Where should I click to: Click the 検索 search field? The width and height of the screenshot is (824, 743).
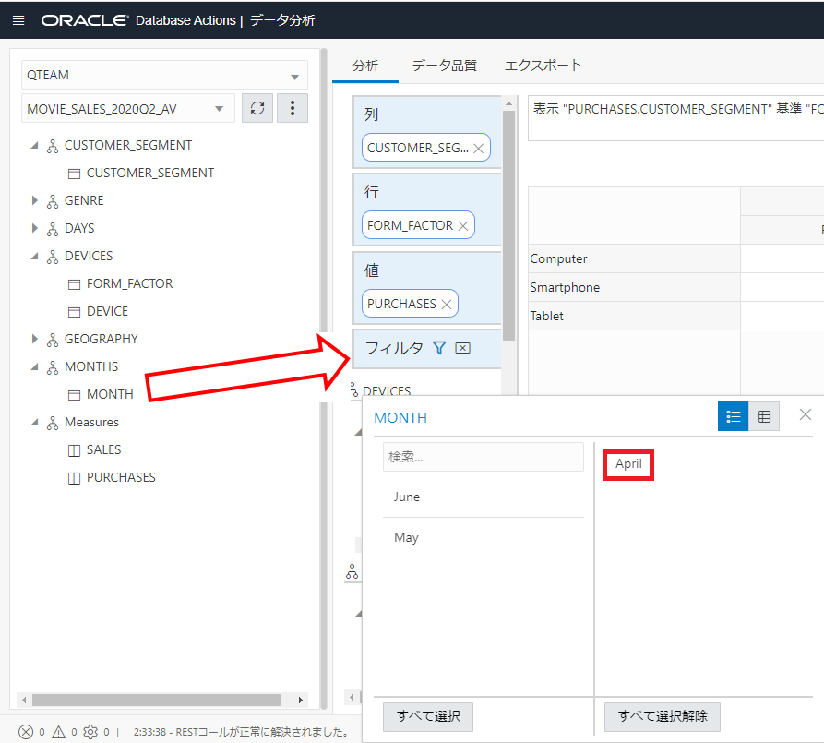483,457
